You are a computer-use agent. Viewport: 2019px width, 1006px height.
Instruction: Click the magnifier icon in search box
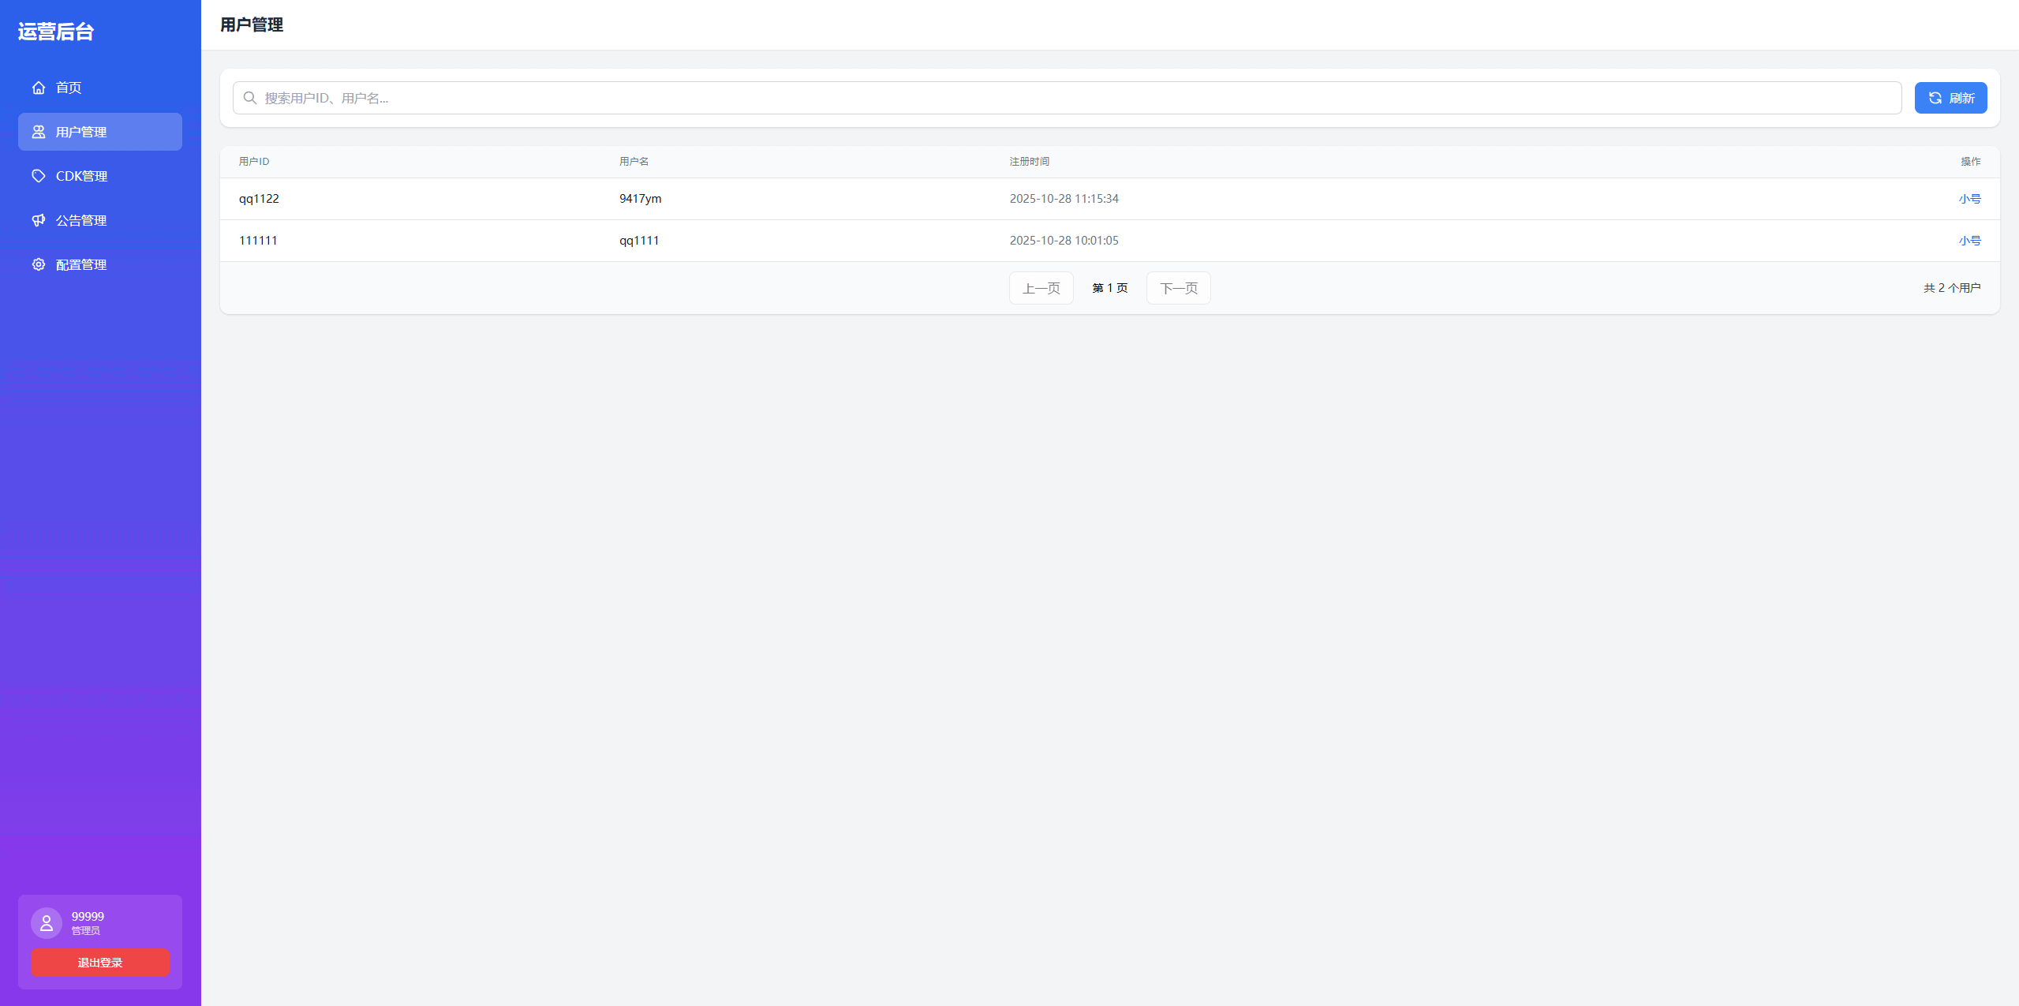point(250,98)
